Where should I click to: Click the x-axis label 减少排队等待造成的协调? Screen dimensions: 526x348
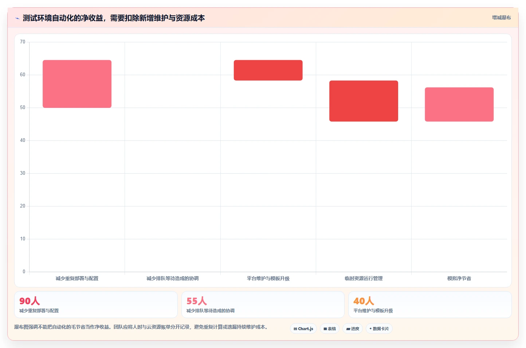coord(173,278)
